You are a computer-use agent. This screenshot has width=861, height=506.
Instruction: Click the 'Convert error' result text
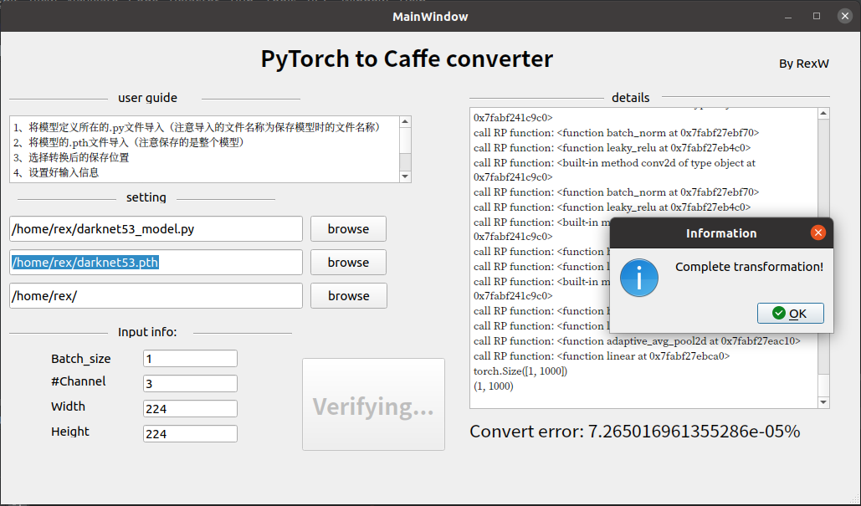pos(635,432)
